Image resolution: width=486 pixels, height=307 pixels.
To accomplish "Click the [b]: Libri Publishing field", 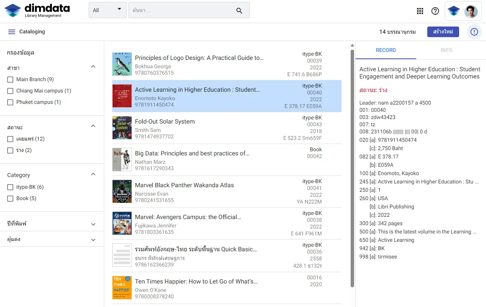I will coord(392,207).
